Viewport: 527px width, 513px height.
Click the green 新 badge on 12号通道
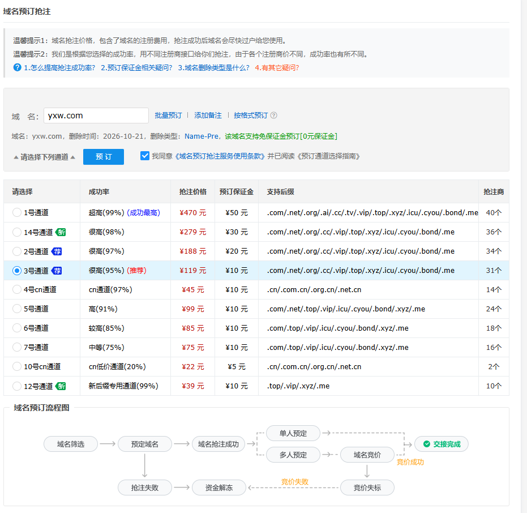tap(61, 386)
